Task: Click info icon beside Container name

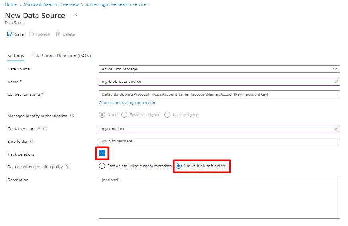Action: (x=45, y=129)
